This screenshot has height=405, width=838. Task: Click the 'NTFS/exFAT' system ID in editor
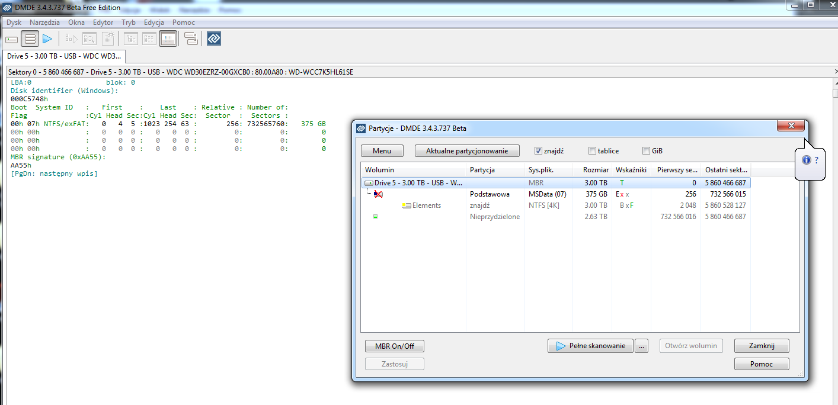[x=65, y=124]
